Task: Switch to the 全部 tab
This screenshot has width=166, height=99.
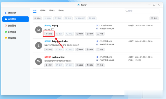Action: click(34, 11)
